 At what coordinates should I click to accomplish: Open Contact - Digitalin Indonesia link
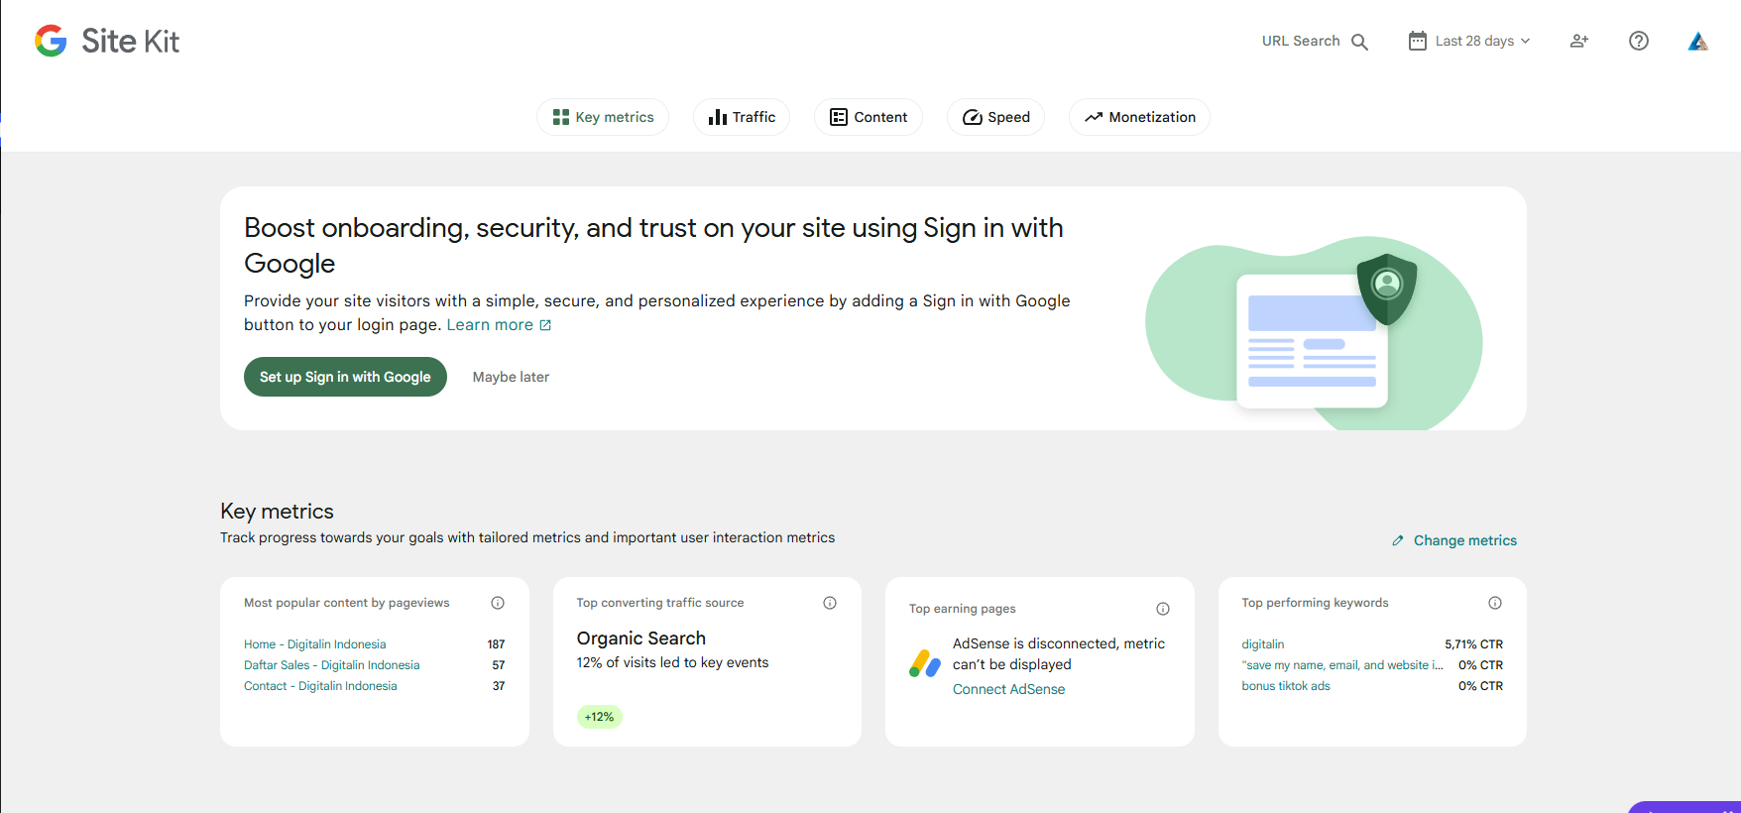[x=320, y=686]
